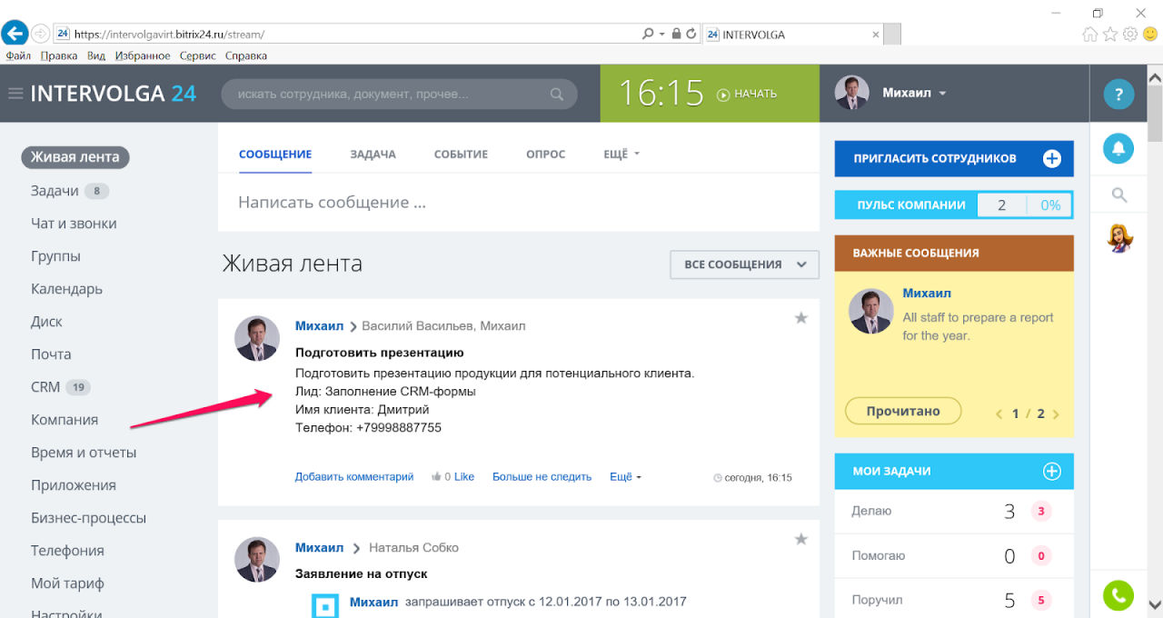Image resolution: width=1163 pixels, height=618 pixels.
Task: Toggle the hamburger menu next to INTERVOLGA
Action: tap(15, 93)
